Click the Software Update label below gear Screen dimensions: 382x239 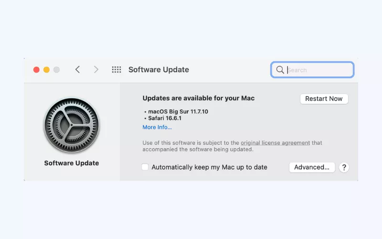(x=72, y=163)
